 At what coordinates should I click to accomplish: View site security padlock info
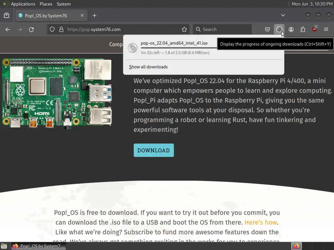(61, 29)
